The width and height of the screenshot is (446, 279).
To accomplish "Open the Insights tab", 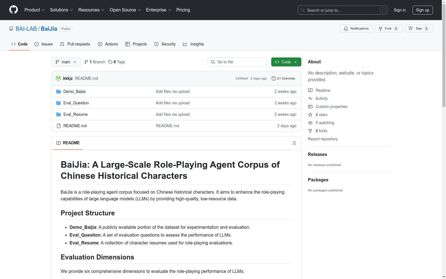I will [193, 44].
